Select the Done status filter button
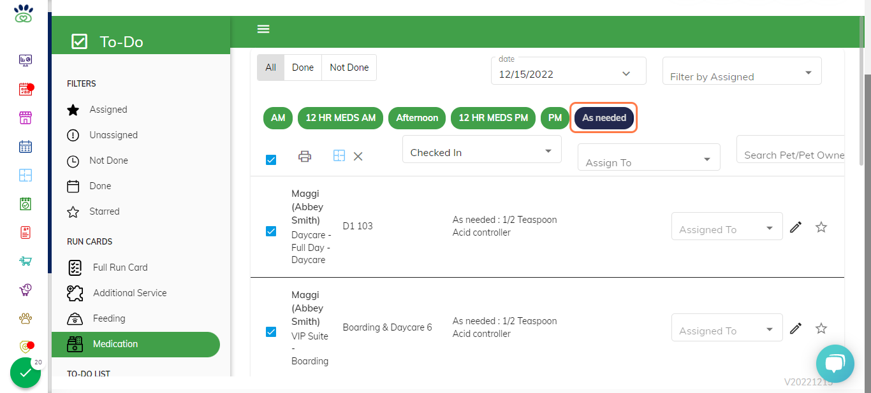Screen dimensions: 871x393 [303, 68]
